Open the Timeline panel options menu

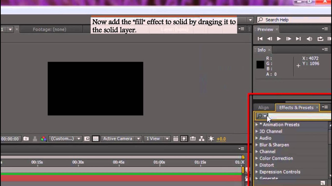[241, 149]
